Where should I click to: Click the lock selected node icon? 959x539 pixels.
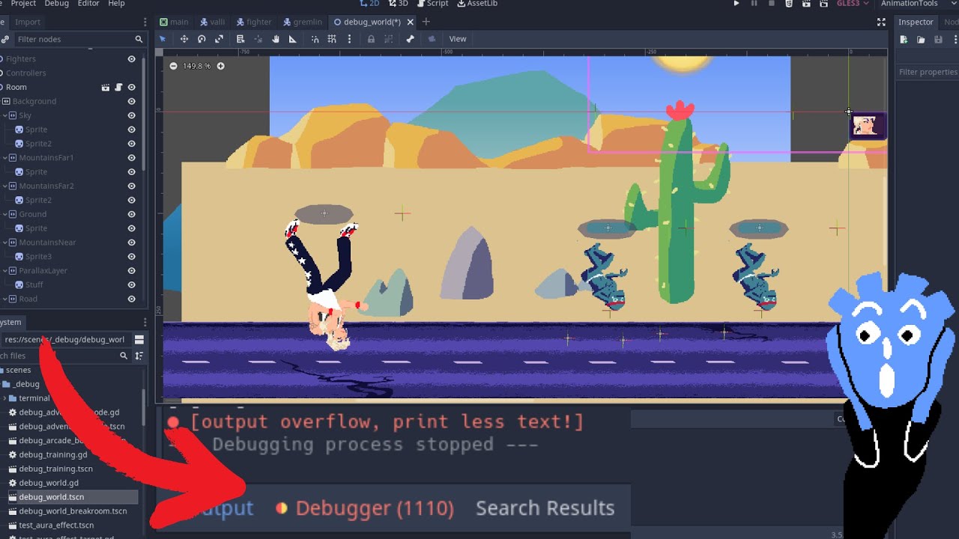[x=371, y=39]
